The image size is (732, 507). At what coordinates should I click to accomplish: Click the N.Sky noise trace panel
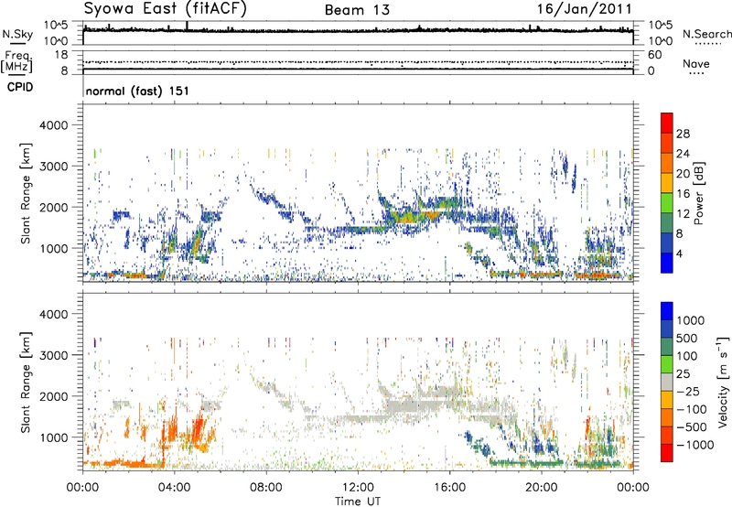coord(358,33)
